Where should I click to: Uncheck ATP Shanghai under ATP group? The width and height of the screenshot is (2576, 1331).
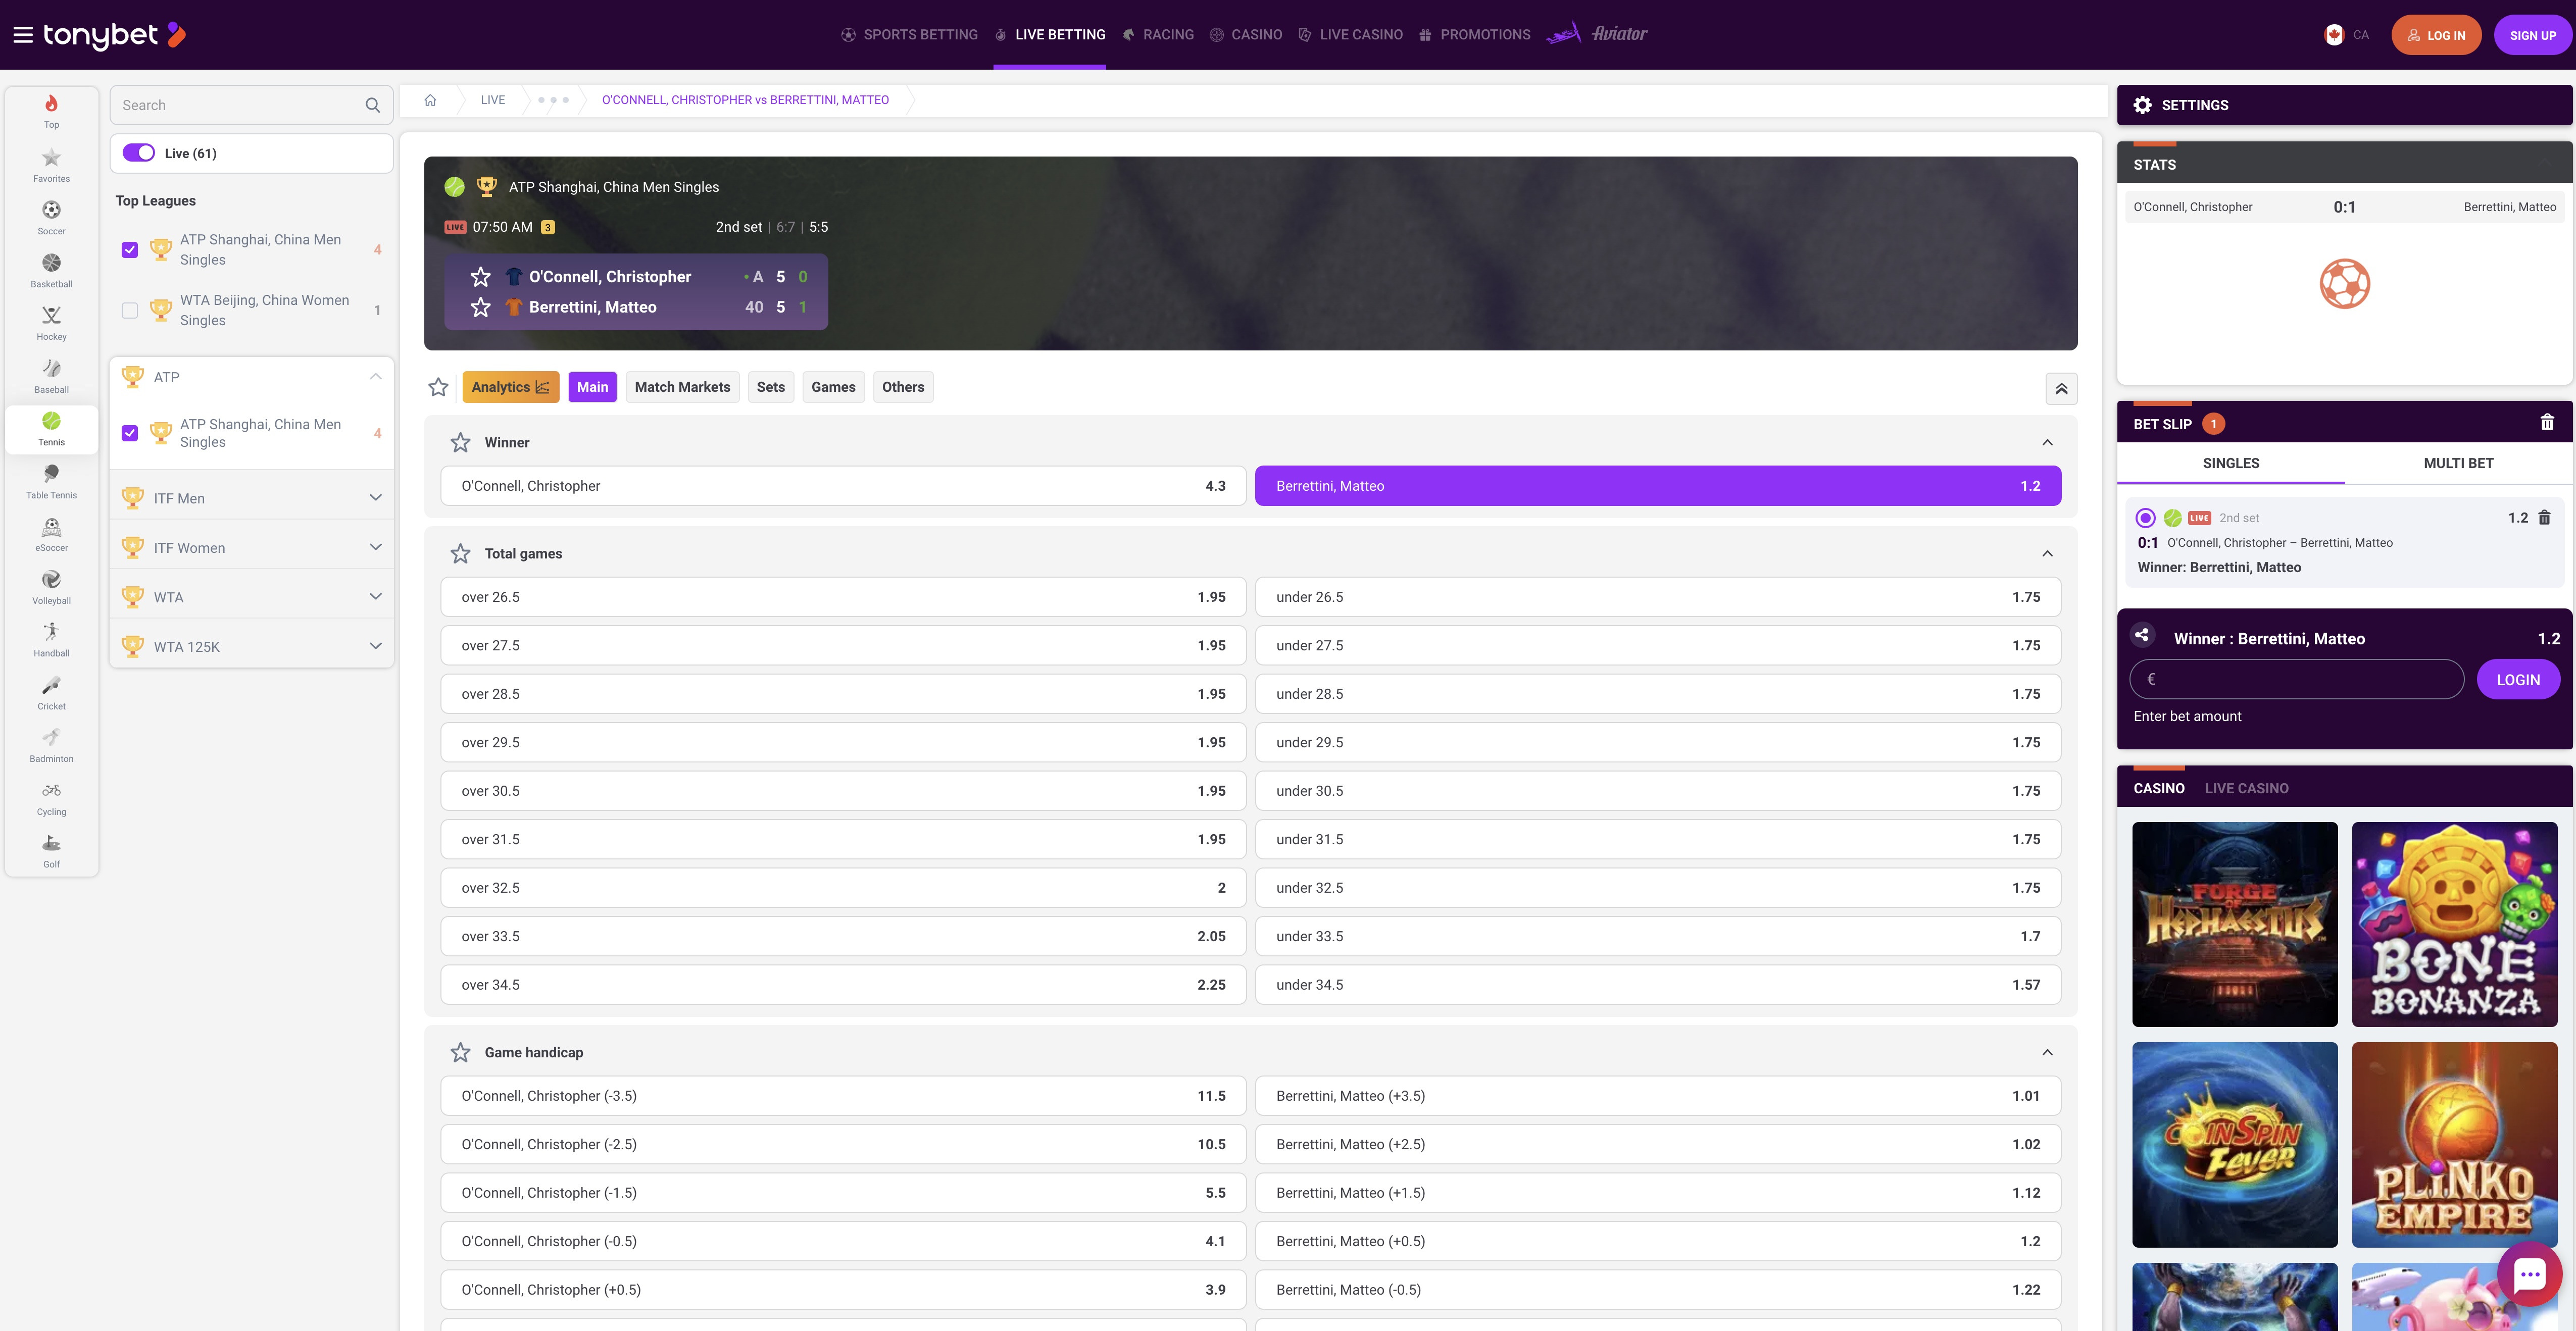(130, 433)
